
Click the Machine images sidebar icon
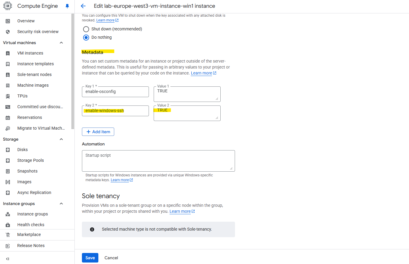pyautogui.click(x=8, y=85)
